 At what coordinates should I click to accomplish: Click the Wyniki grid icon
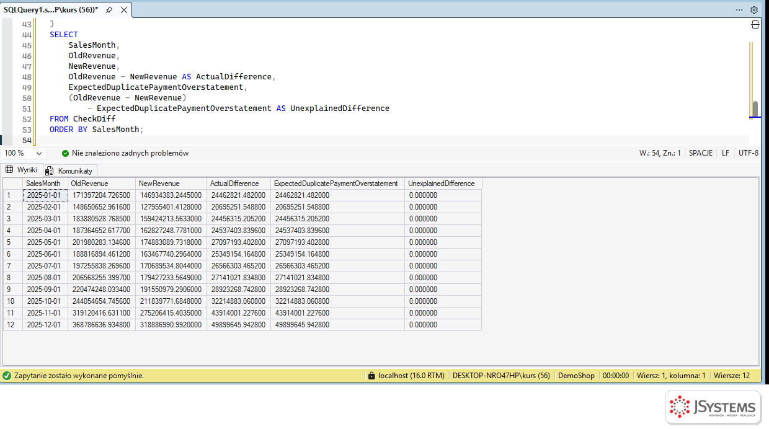click(x=9, y=170)
